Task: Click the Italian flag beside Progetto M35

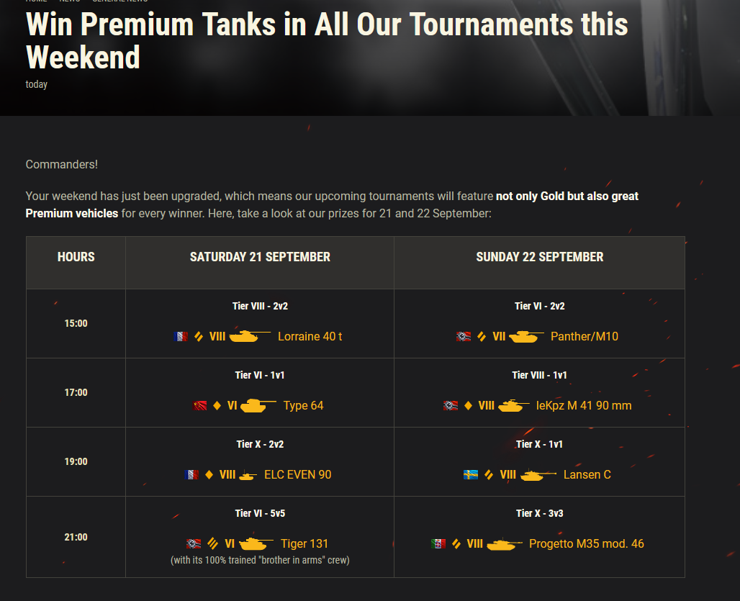Action: tap(438, 543)
